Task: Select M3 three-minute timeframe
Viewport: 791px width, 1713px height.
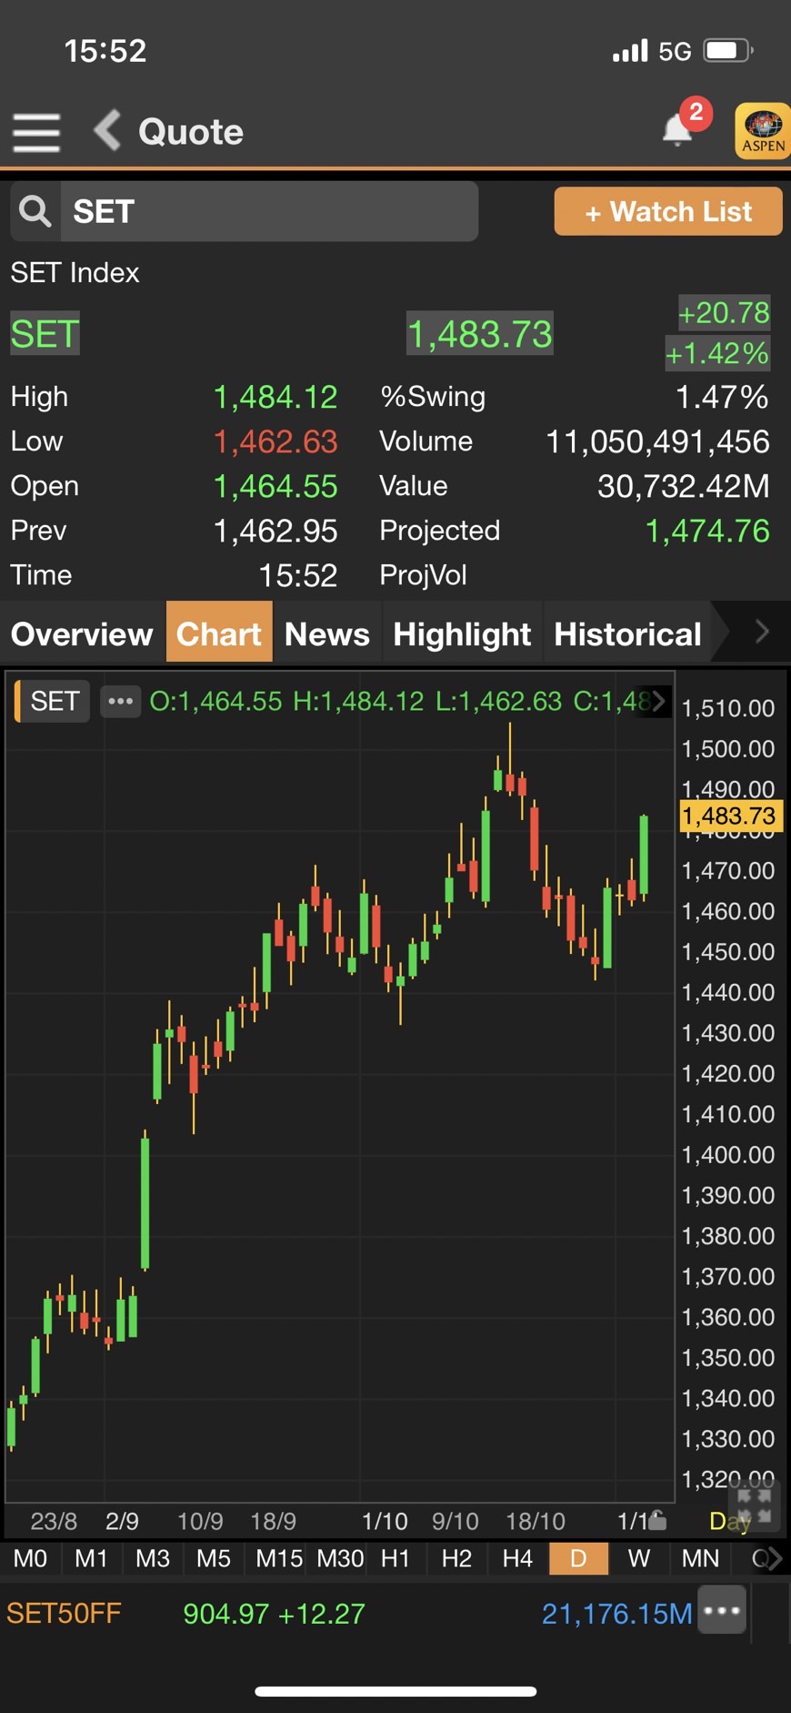Action: coord(153,1558)
